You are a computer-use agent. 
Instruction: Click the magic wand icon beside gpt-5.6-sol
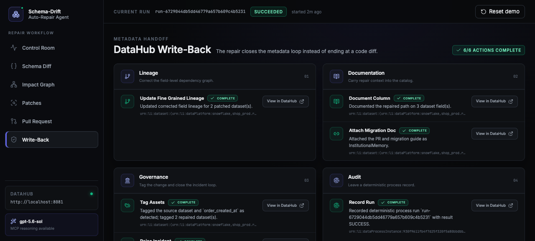pos(13,221)
